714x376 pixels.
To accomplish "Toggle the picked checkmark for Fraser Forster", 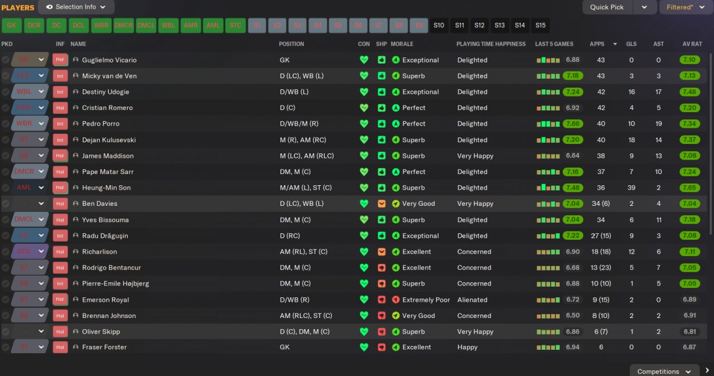I will point(5,347).
